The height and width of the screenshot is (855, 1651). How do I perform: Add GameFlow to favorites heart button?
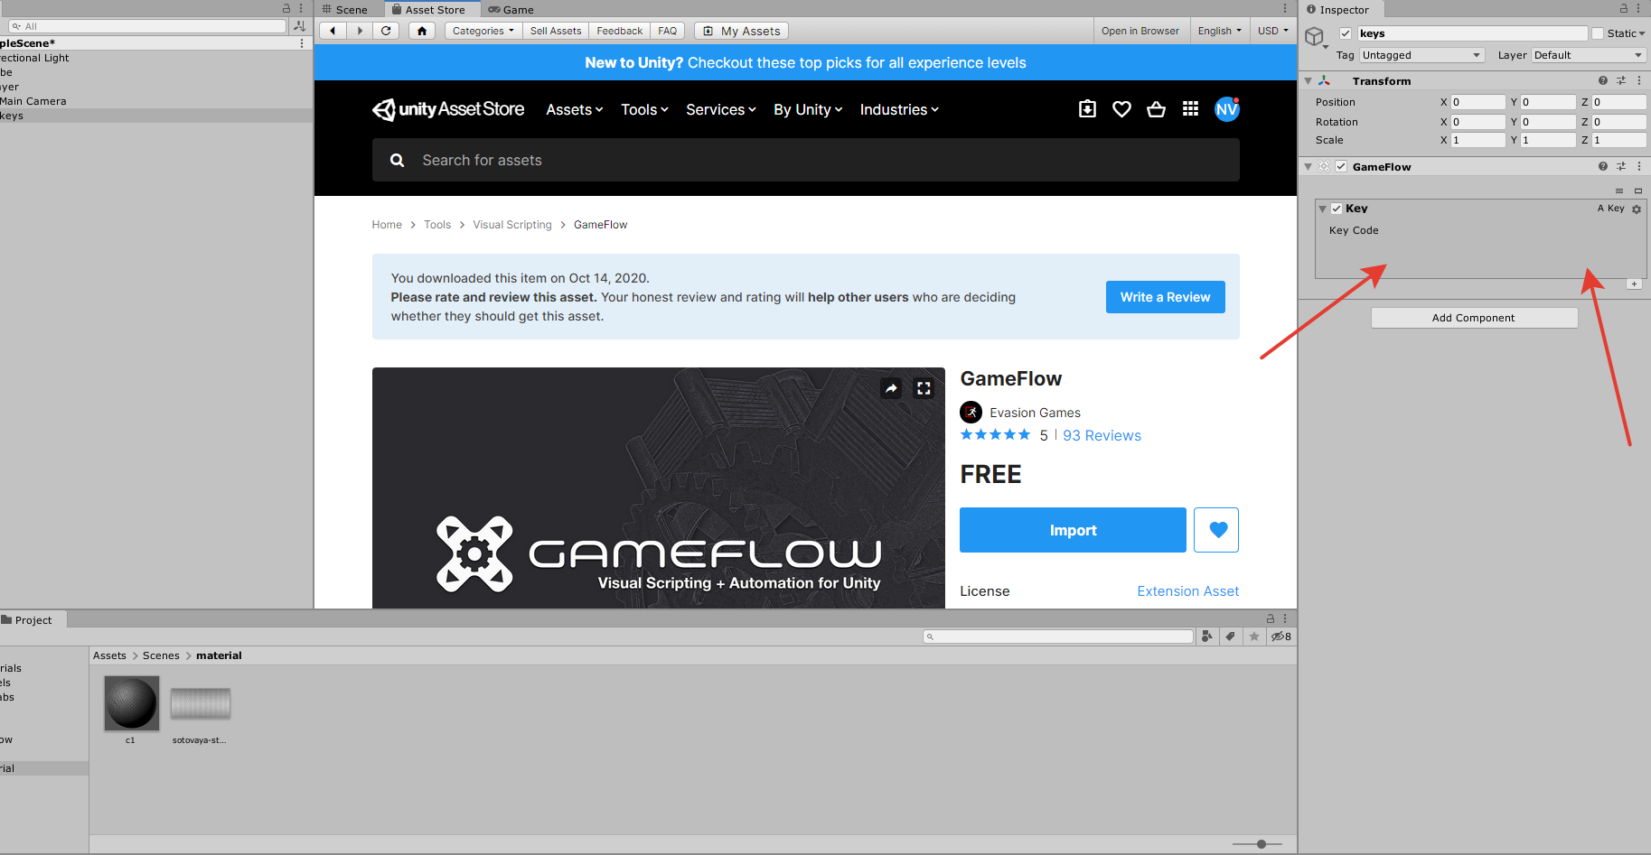(1216, 530)
